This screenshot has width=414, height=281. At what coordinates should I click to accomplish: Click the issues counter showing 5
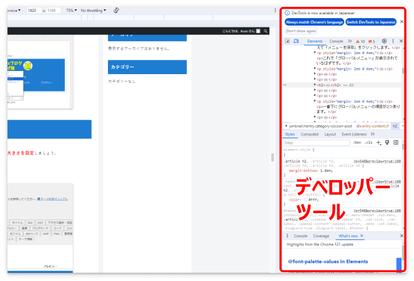click(372, 41)
